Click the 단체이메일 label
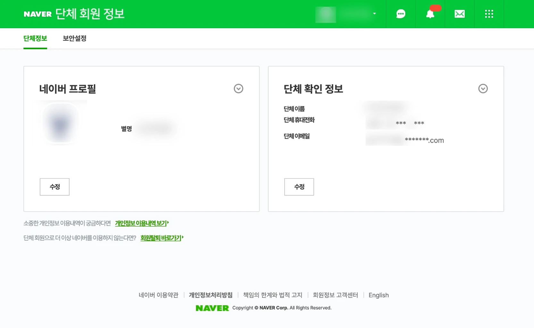Image resolution: width=534 pixels, height=328 pixels. pos(296,136)
